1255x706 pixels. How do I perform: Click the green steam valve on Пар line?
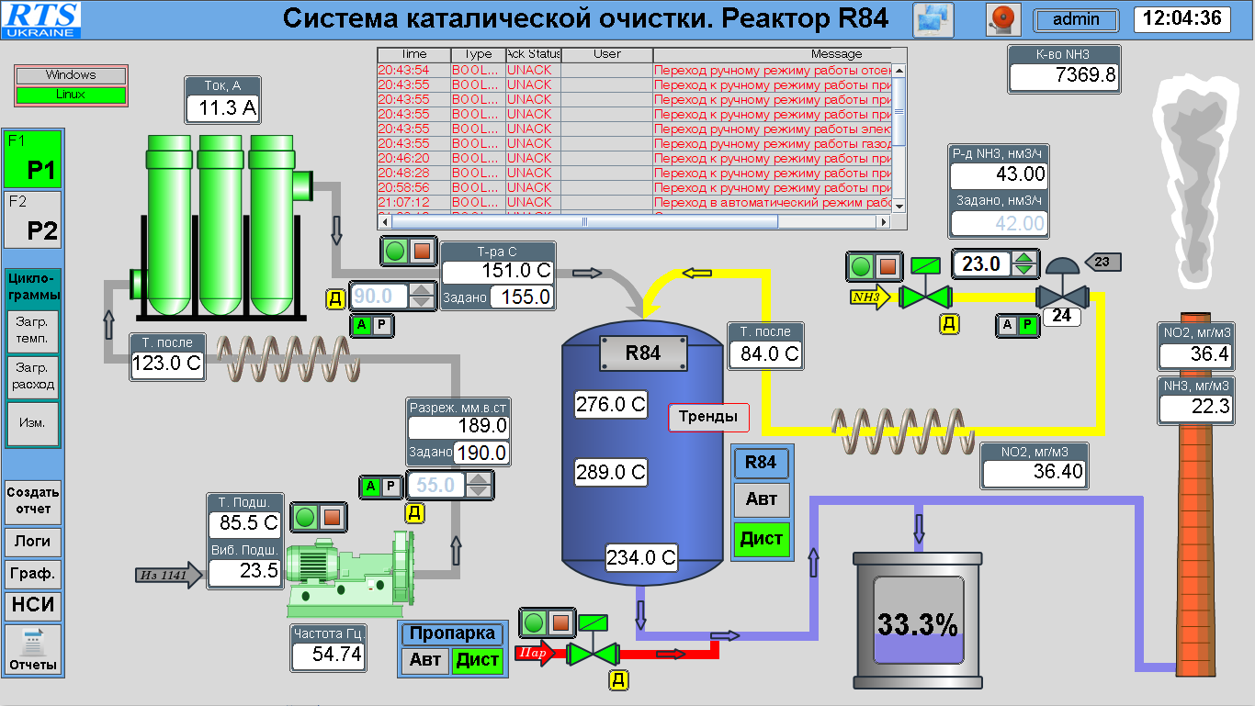coord(593,653)
